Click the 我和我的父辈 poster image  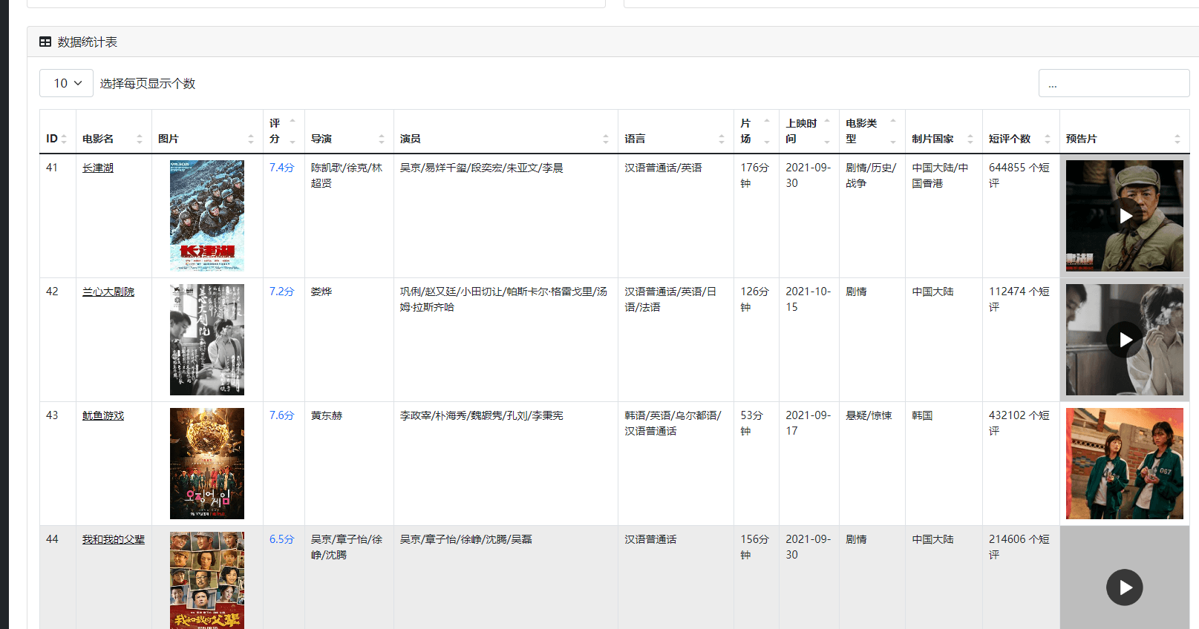[x=207, y=580]
